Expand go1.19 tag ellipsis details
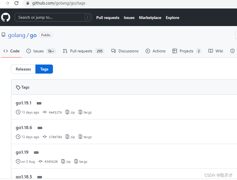Viewport: 237px width, 180px height. (x=36, y=153)
